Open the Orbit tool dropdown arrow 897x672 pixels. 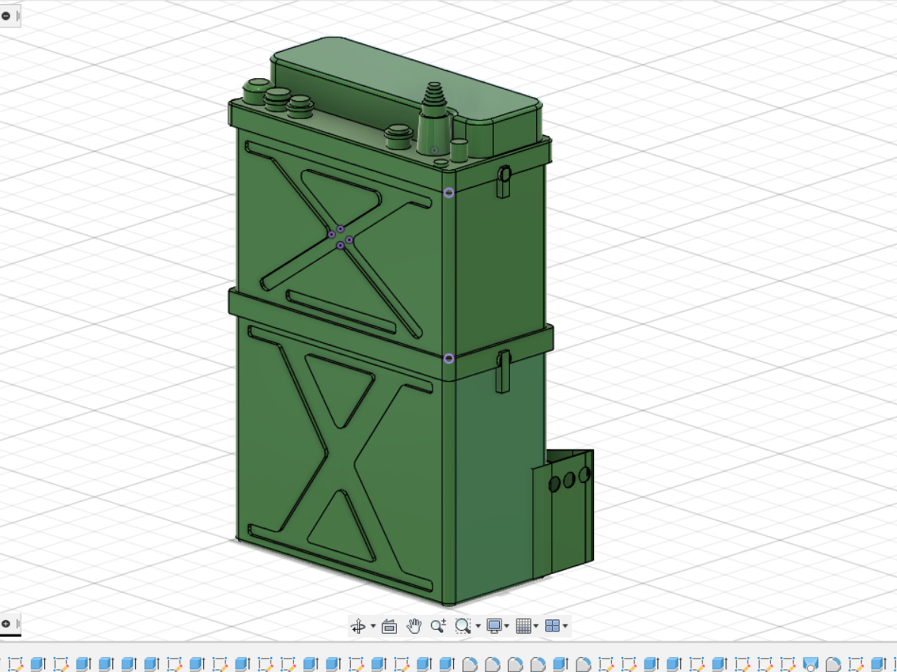[373, 625]
